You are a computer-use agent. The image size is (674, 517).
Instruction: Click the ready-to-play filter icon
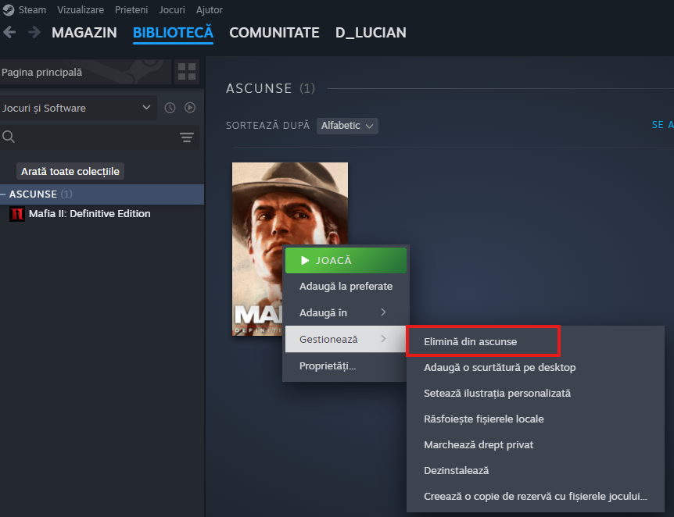click(189, 108)
